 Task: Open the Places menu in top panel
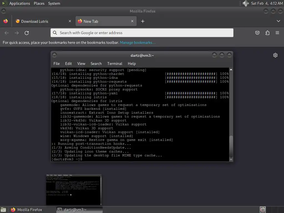tap(39, 3)
